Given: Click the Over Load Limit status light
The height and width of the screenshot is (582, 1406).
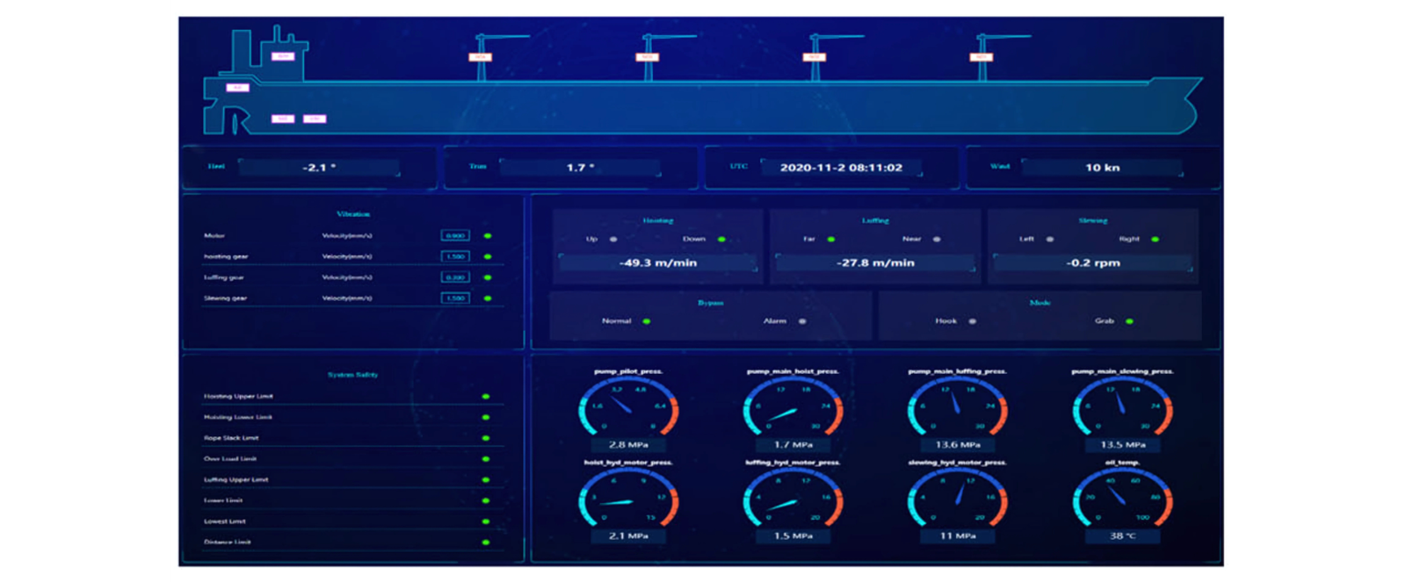Looking at the screenshot, I should pos(486,459).
